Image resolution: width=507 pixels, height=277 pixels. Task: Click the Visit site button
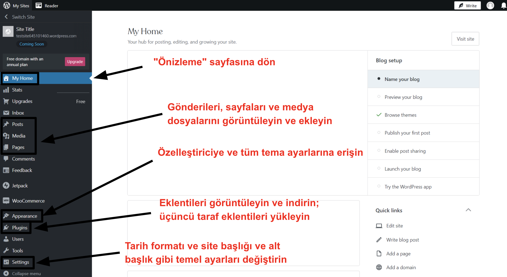point(465,39)
